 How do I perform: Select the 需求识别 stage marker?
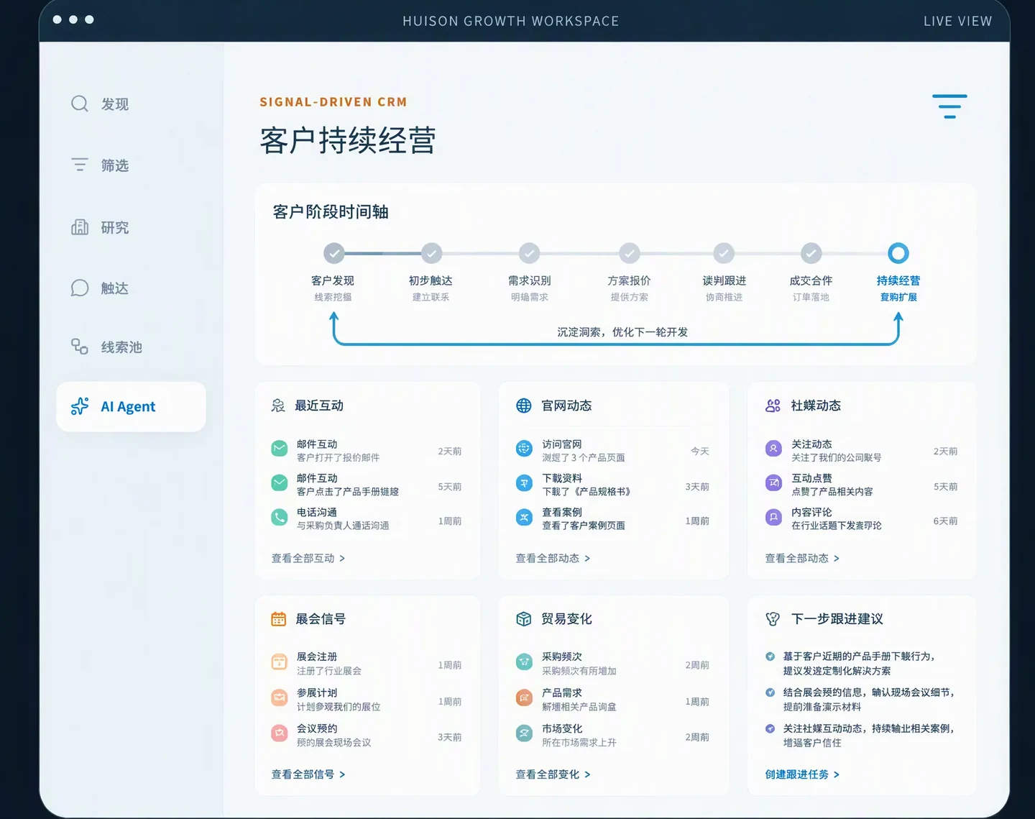530,253
